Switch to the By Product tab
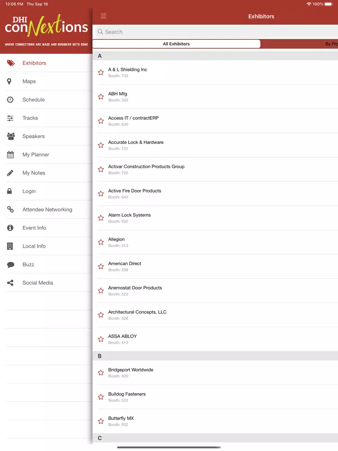The image size is (338, 451). point(299,44)
